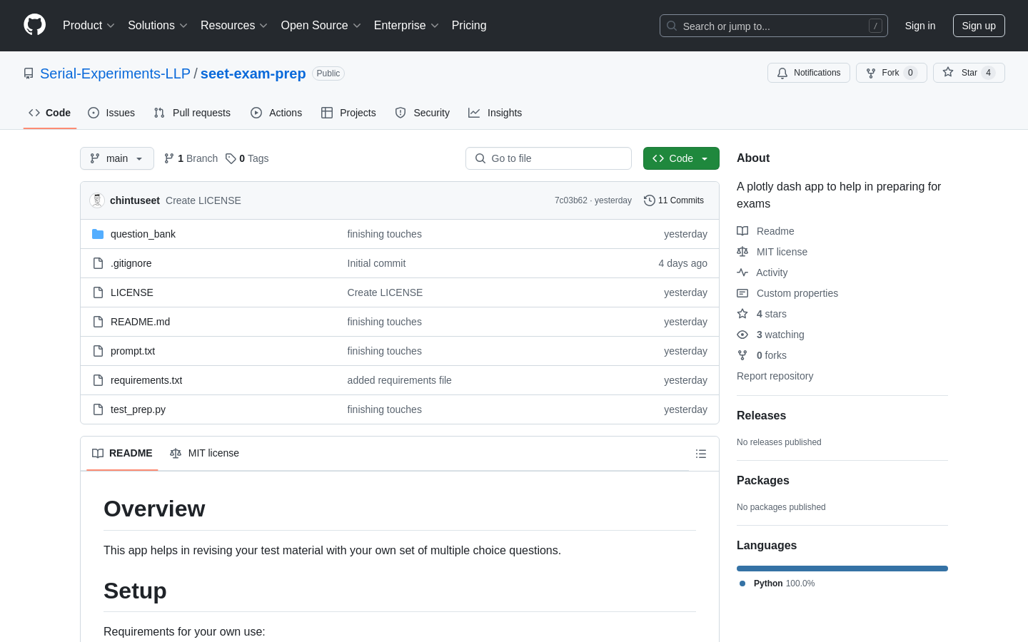
Task: Open the Releases heading link
Action: 761,415
